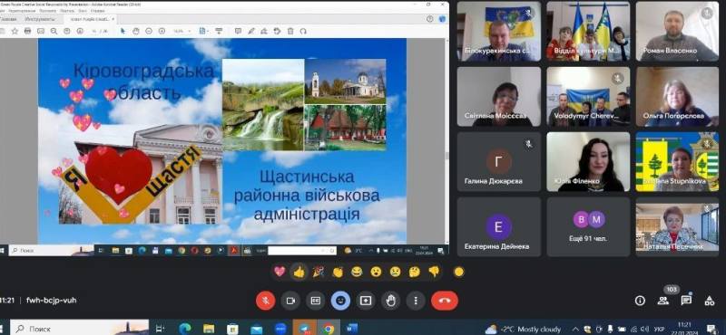Pick the yellow skin tone selector
726x335 pixels.
(x=459, y=273)
